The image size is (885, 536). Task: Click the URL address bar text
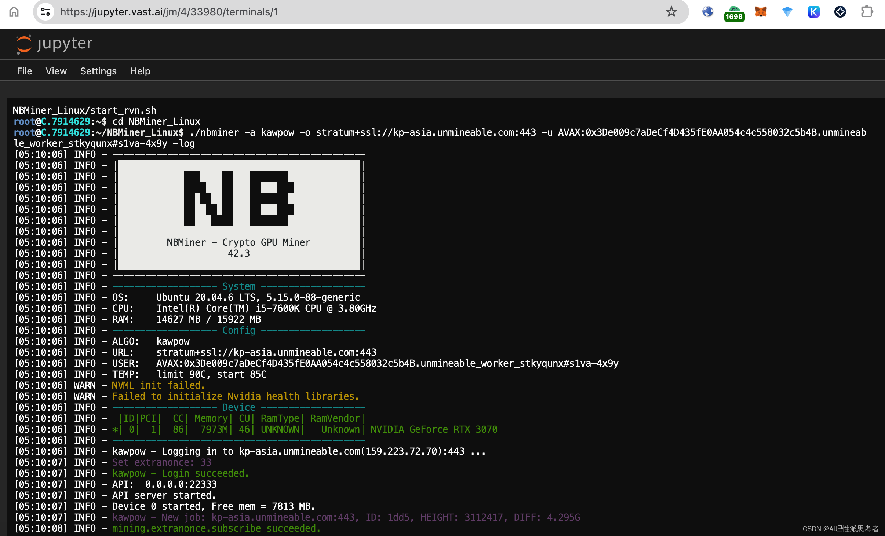point(169,12)
